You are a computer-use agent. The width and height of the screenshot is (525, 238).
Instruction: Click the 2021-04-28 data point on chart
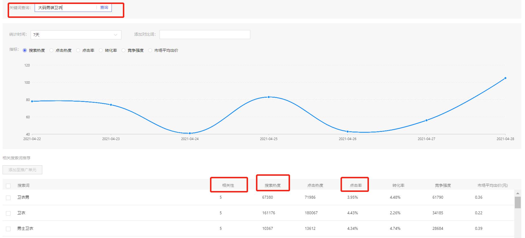(x=505, y=78)
